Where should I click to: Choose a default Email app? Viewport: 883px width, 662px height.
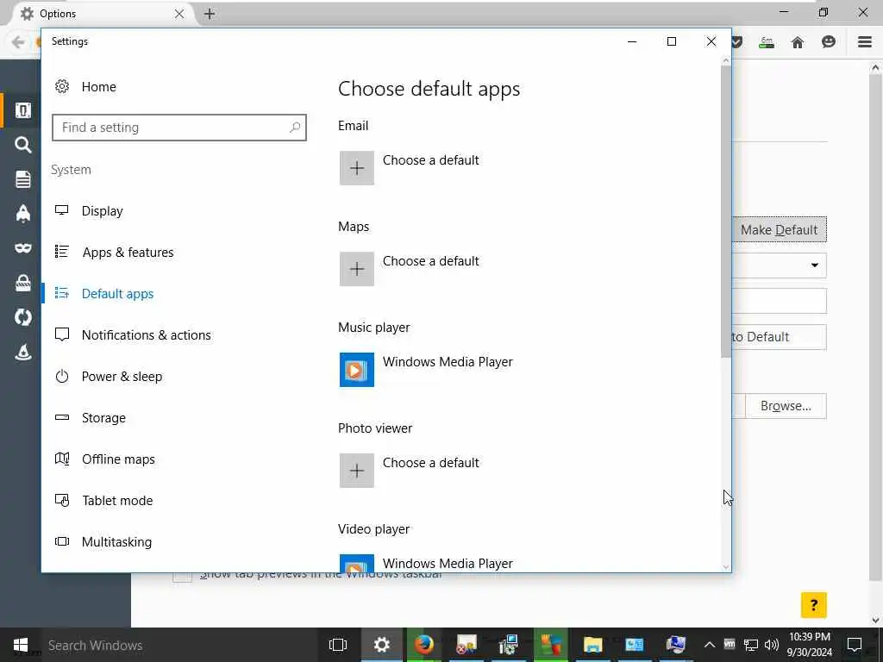(x=410, y=168)
